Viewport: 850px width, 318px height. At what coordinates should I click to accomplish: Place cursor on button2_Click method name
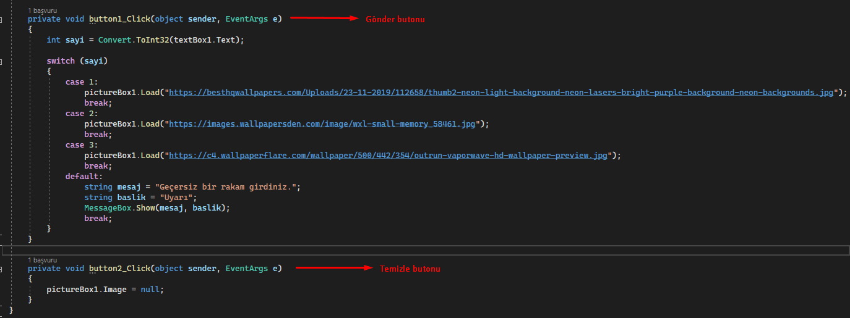tap(119, 269)
